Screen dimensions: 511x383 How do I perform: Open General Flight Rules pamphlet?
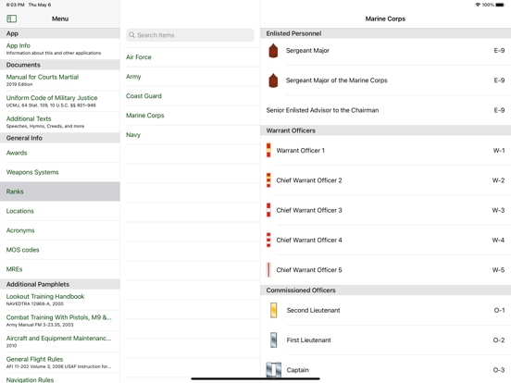[60, 362]
